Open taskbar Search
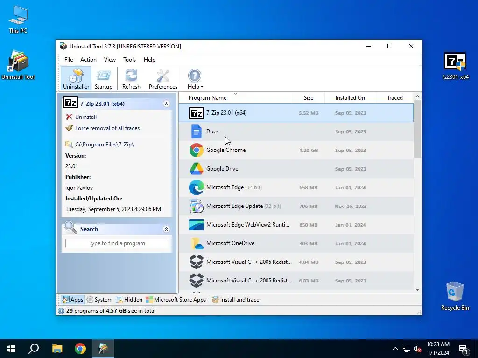 [34, 349]
